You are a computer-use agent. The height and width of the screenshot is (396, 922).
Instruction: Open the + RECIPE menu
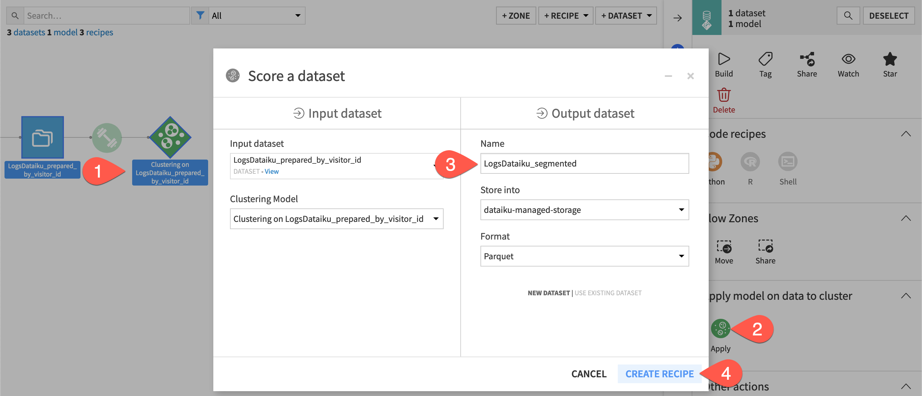pos(565,15)
